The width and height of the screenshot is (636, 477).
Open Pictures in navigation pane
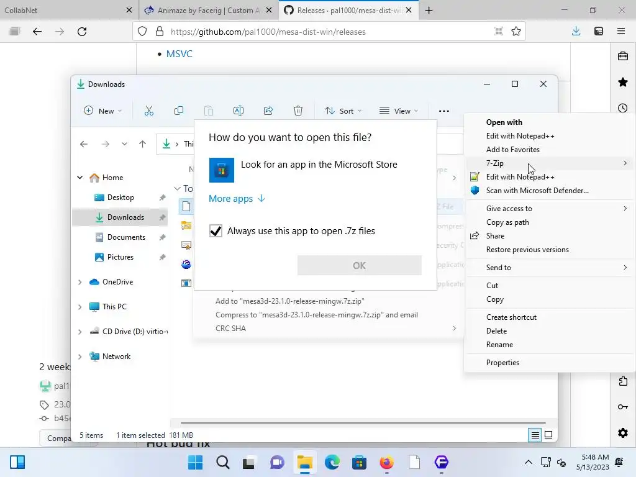coord(120,257)
